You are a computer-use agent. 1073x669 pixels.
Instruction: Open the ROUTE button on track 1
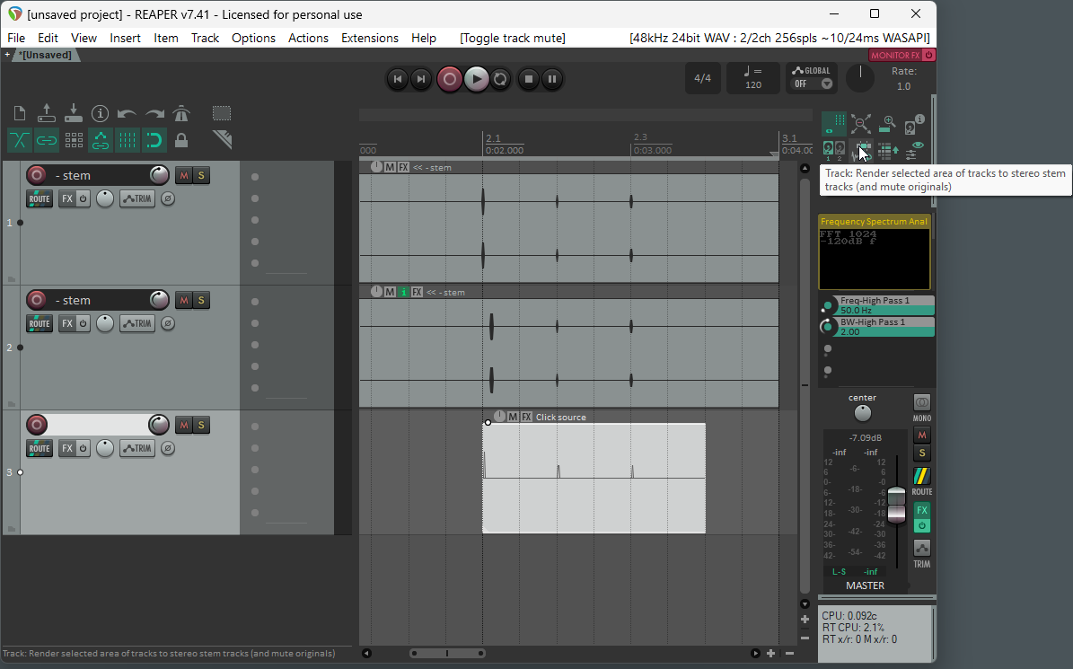[x=40, y=198]
